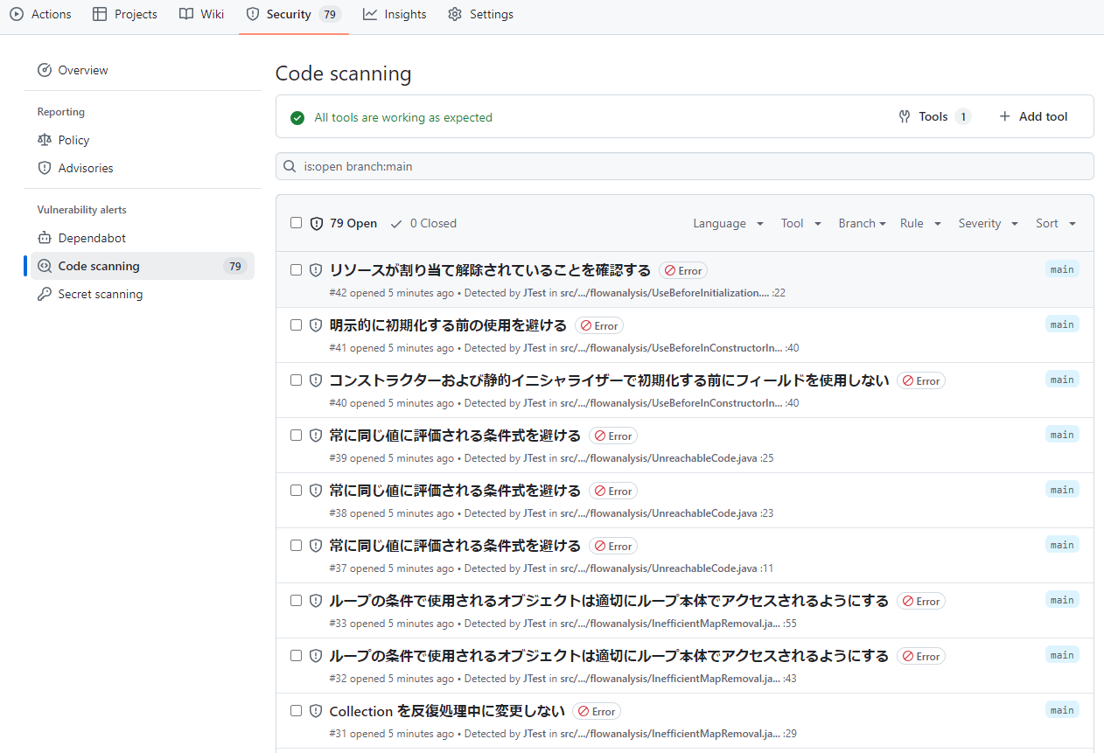Expand the Language filter dropdown
This screenshot has width=1104, height=753.
[x=728, y=223]
